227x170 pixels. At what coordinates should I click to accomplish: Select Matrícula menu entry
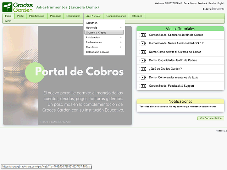click(x=104, y=28)
